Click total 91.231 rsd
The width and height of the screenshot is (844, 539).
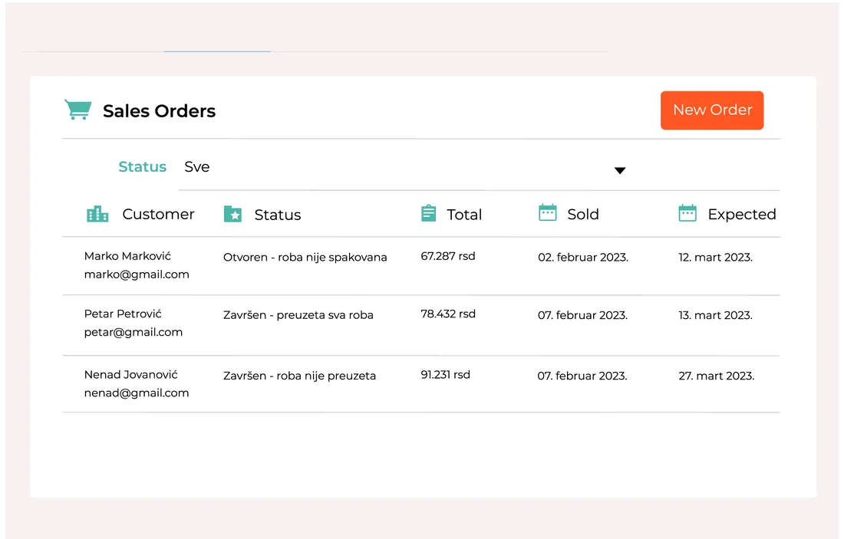445,374
